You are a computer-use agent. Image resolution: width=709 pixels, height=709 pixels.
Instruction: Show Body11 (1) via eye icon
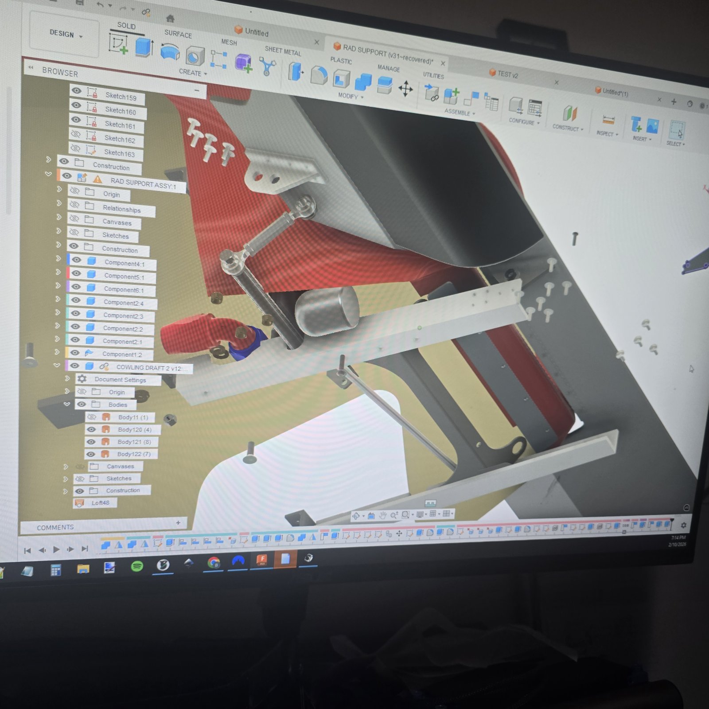[x=92, y=417]
